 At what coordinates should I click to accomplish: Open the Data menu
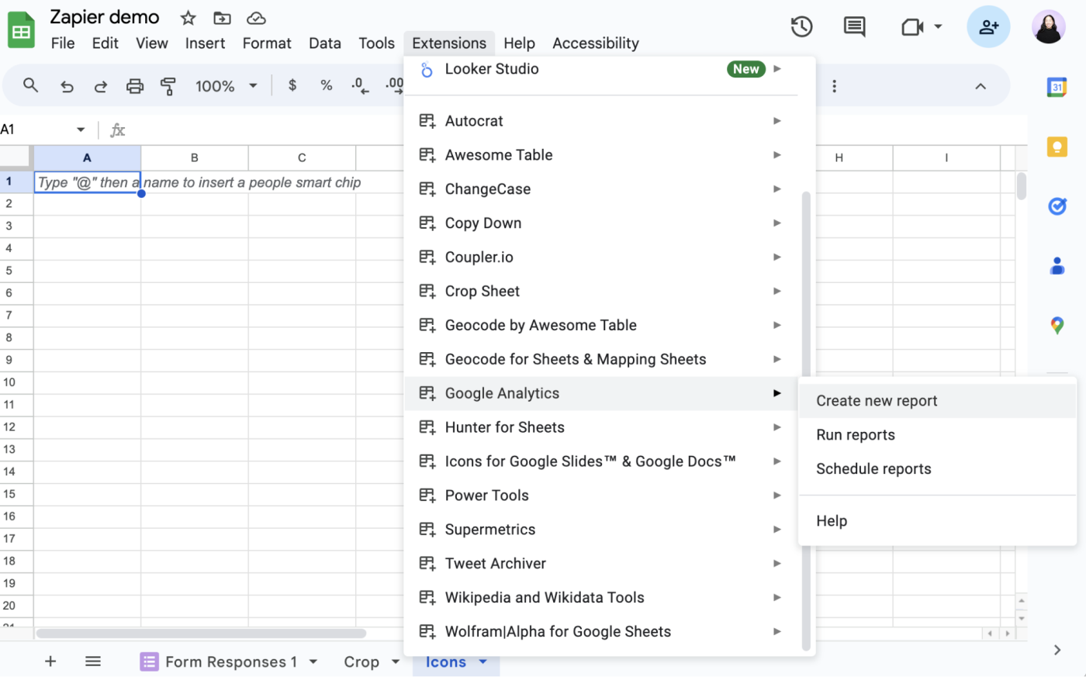point(325,43)
